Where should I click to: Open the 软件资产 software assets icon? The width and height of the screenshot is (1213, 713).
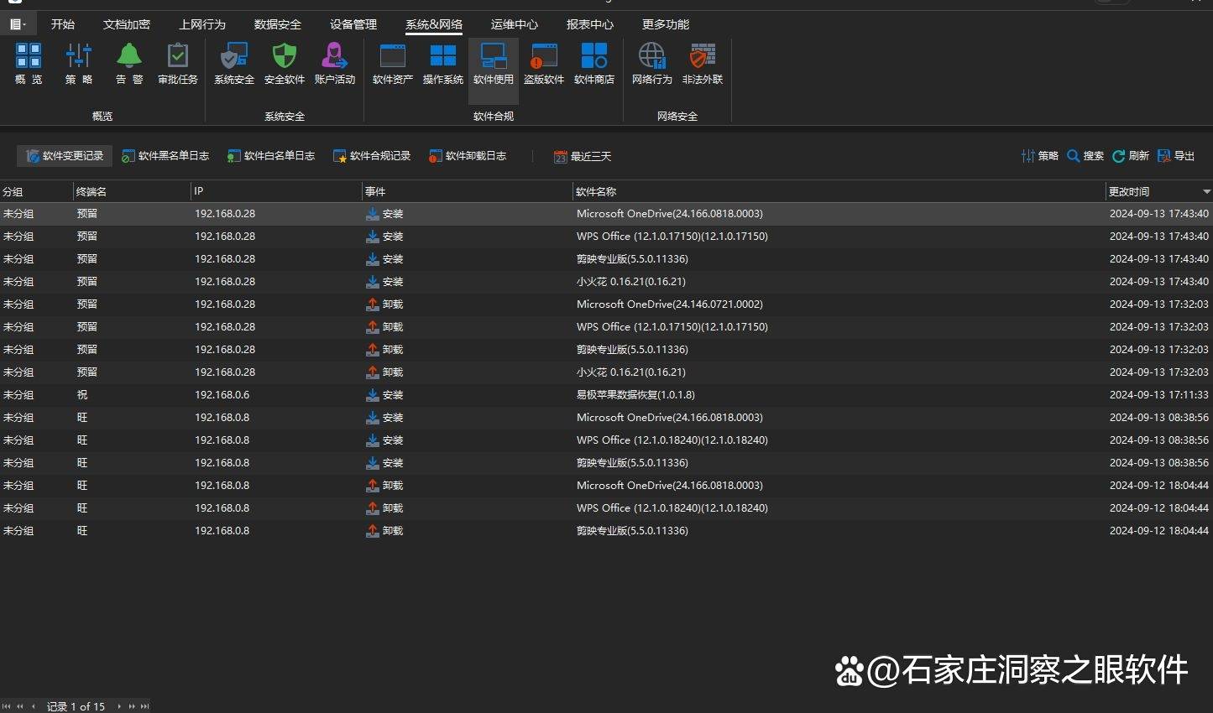click(393, 64)
